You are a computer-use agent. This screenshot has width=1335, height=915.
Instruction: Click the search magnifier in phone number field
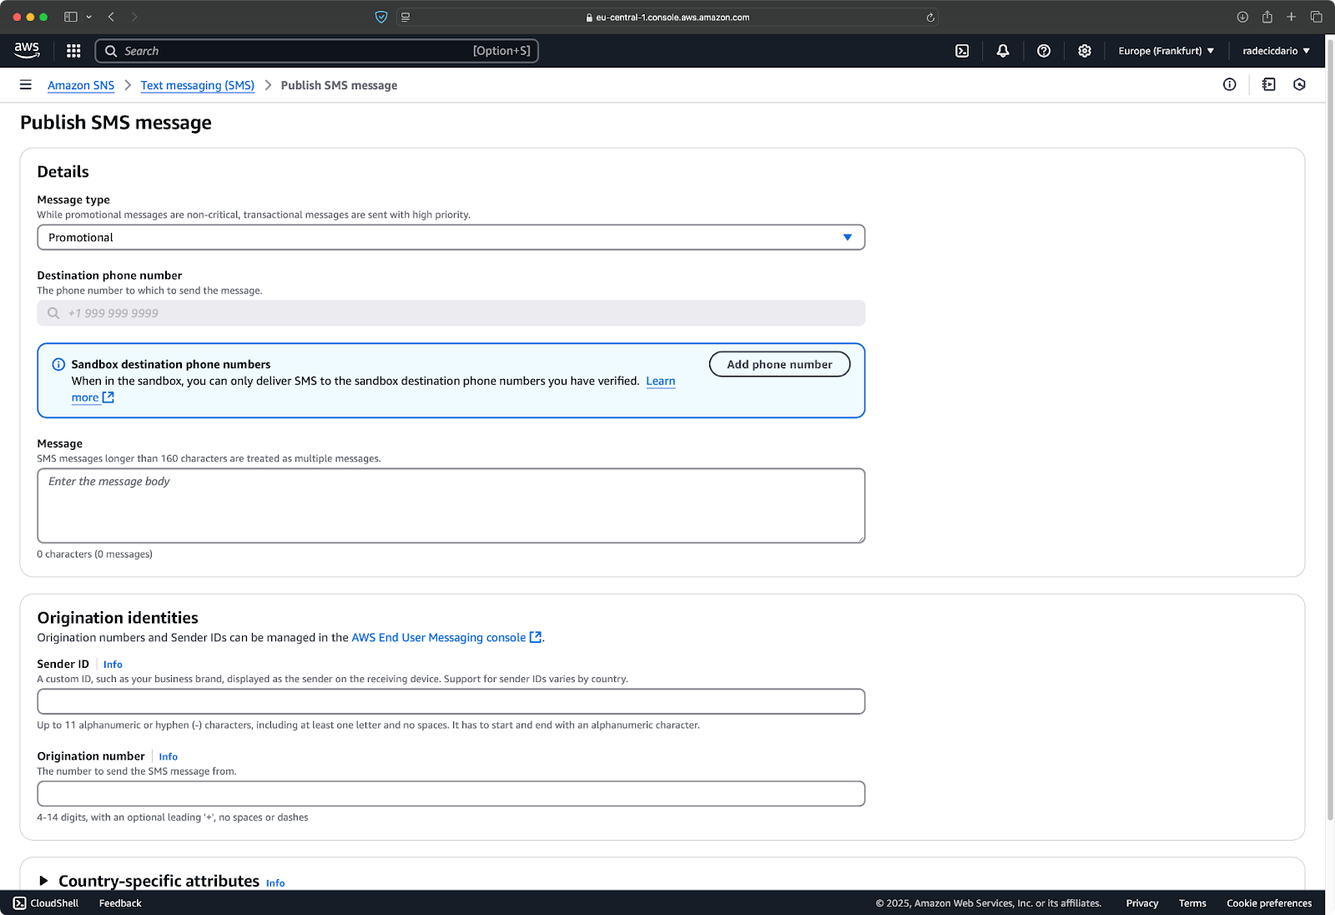tap(53, 313)
